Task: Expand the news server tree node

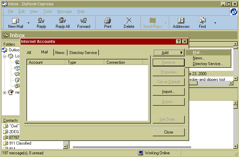Action: pos(5,93)
